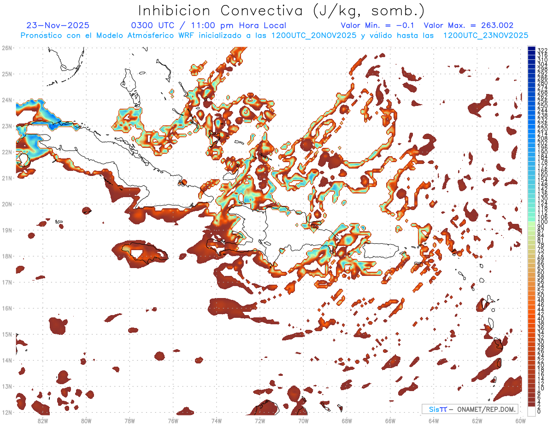Click the 22N latitude label
The height and width of the screenshot is (427, 553).
point(6,152)
